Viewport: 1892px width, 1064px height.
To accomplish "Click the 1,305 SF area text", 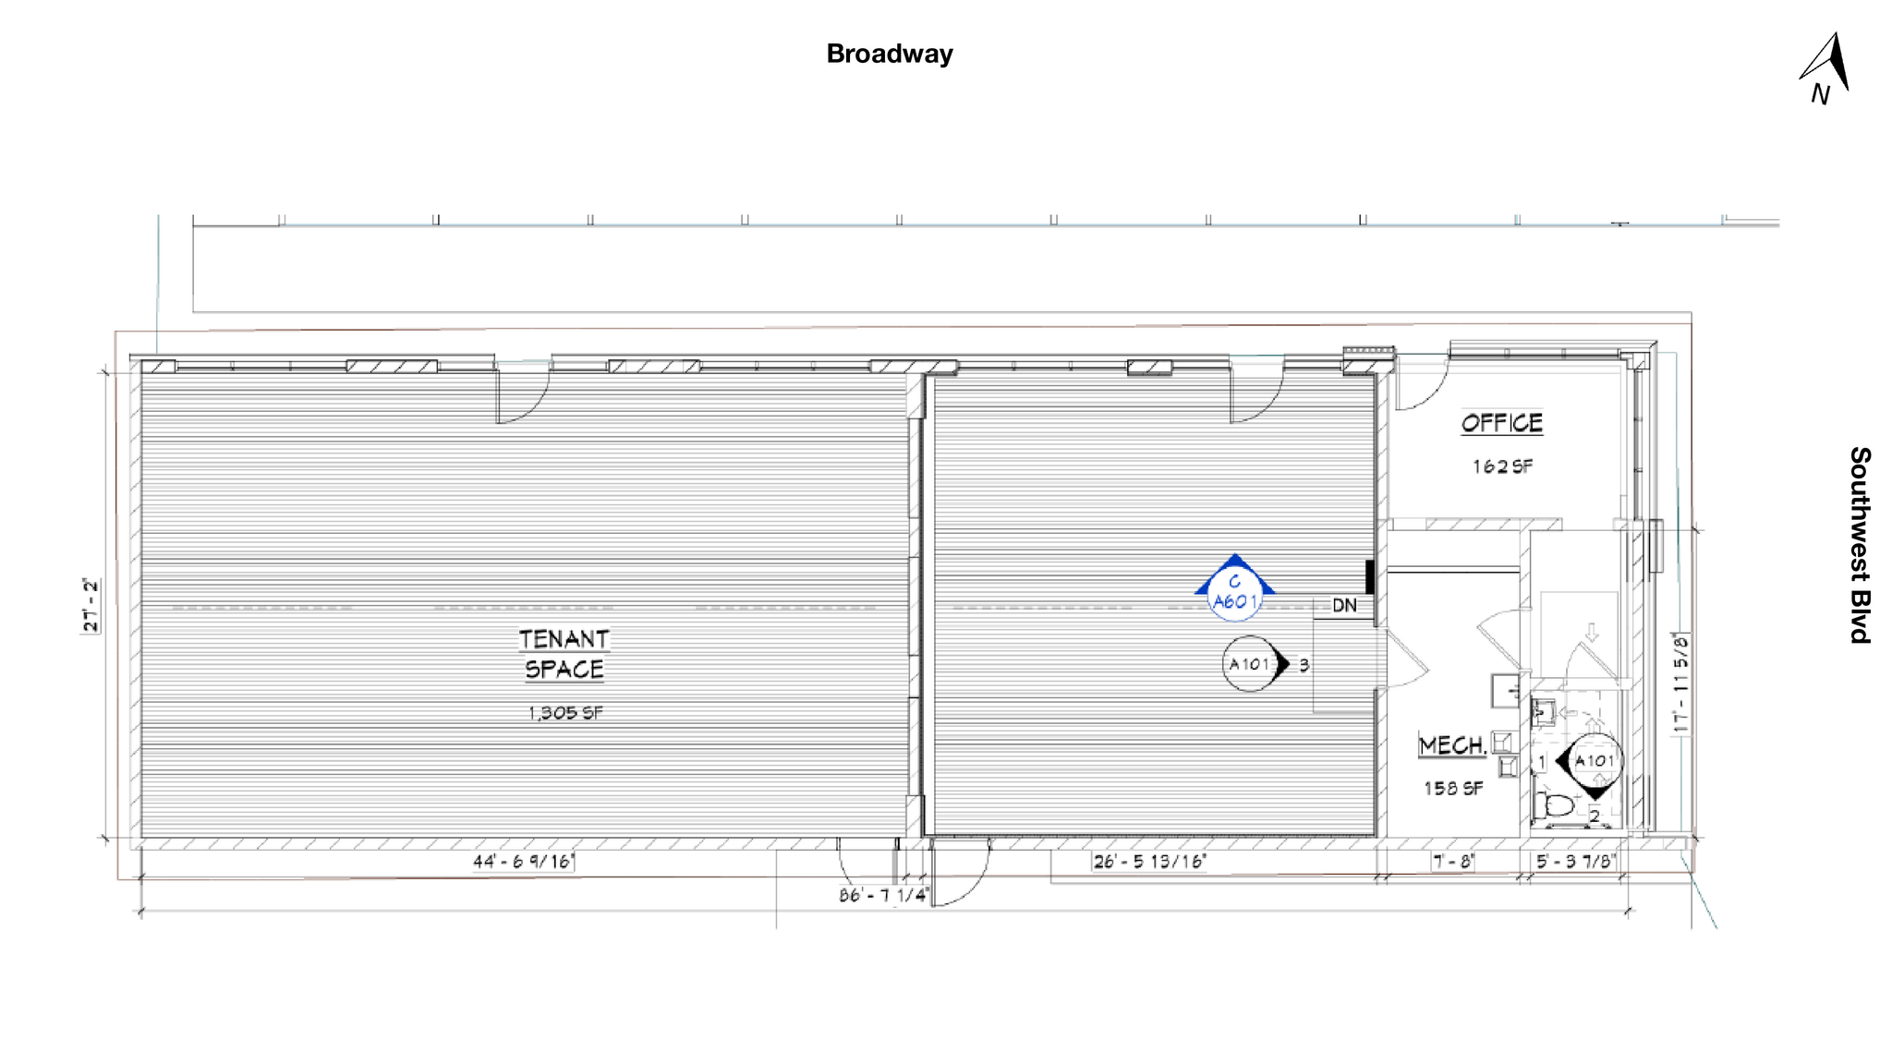I will [565, 713].
